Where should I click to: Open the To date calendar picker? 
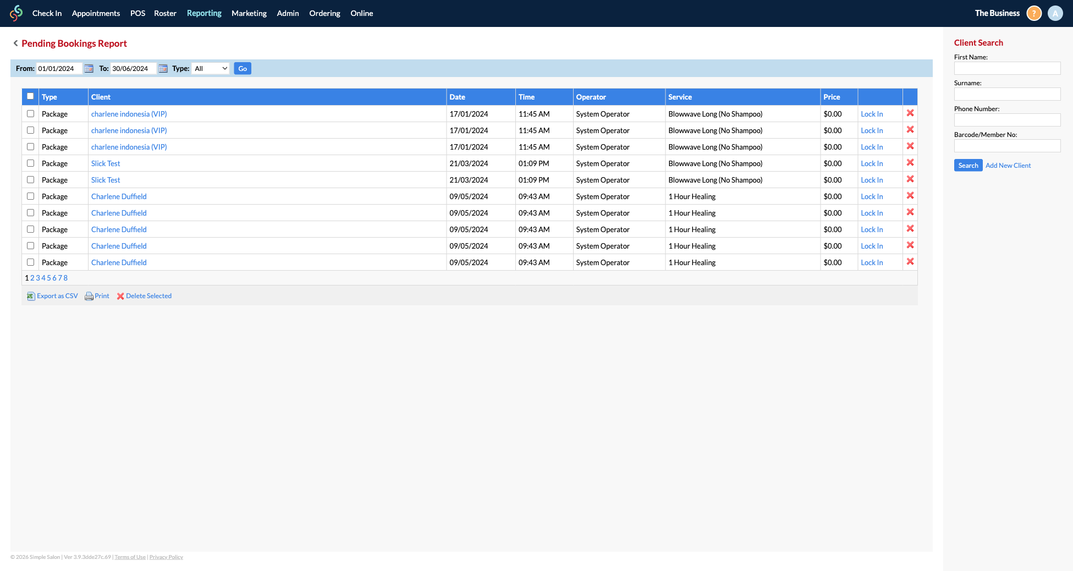(x=162, y=68)
